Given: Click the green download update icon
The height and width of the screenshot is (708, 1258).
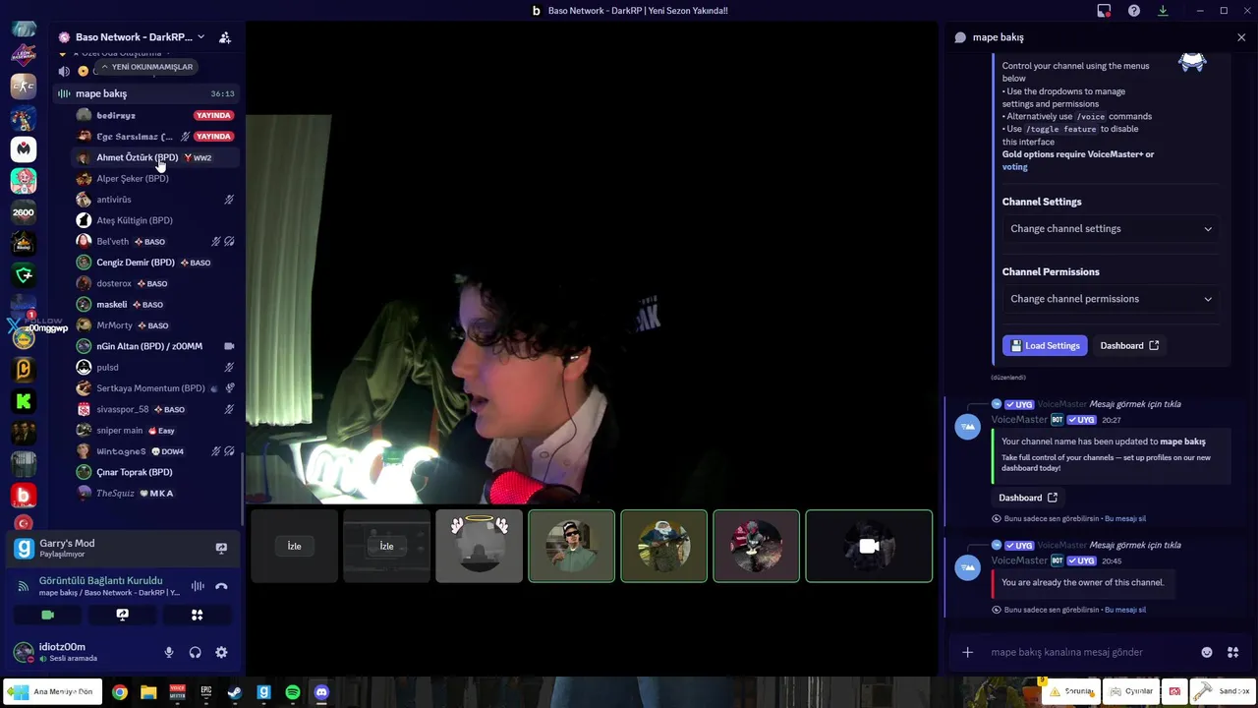Looking at the screenshot, I should (x=1163, y=11).
